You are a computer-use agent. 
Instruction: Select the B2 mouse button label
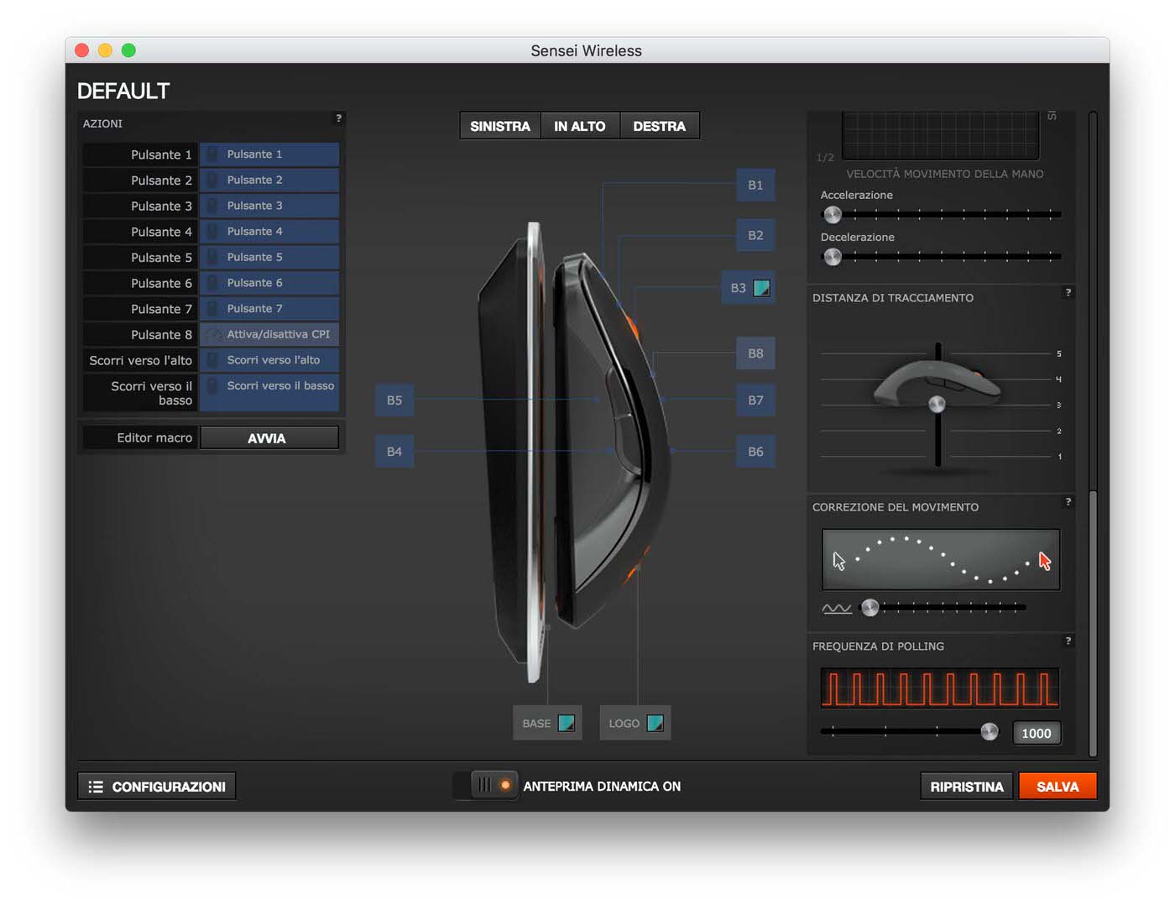tap(755, 236)
